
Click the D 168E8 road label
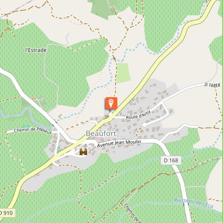click(x=213, y=85)
